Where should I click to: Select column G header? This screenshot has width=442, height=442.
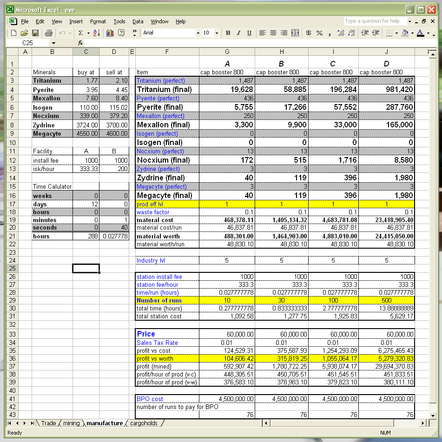227,52
